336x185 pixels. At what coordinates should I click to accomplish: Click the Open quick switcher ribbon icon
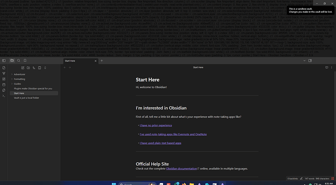[x=3, y=68]
